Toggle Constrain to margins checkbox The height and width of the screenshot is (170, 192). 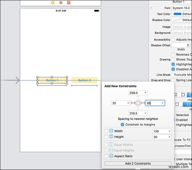tap(122, 125)
